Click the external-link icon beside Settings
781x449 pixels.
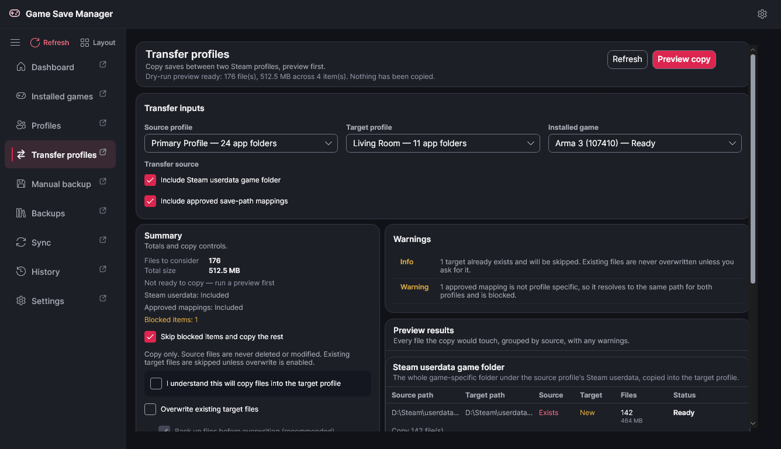(x=103, y=298)
